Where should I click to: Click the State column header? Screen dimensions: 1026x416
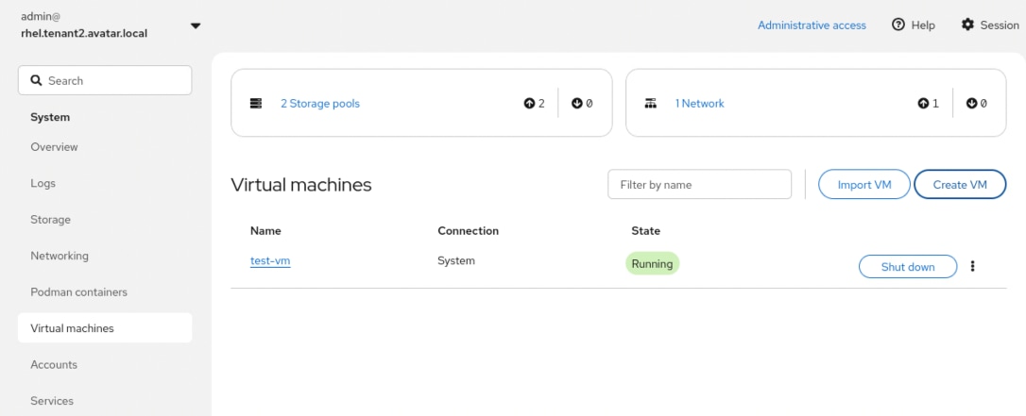(x=646, y=230)
